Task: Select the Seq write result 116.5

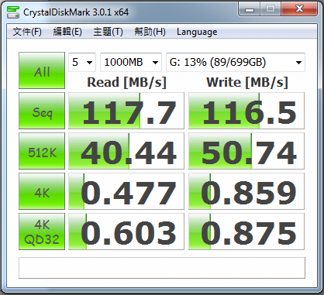Action: [x=246, y=111]
